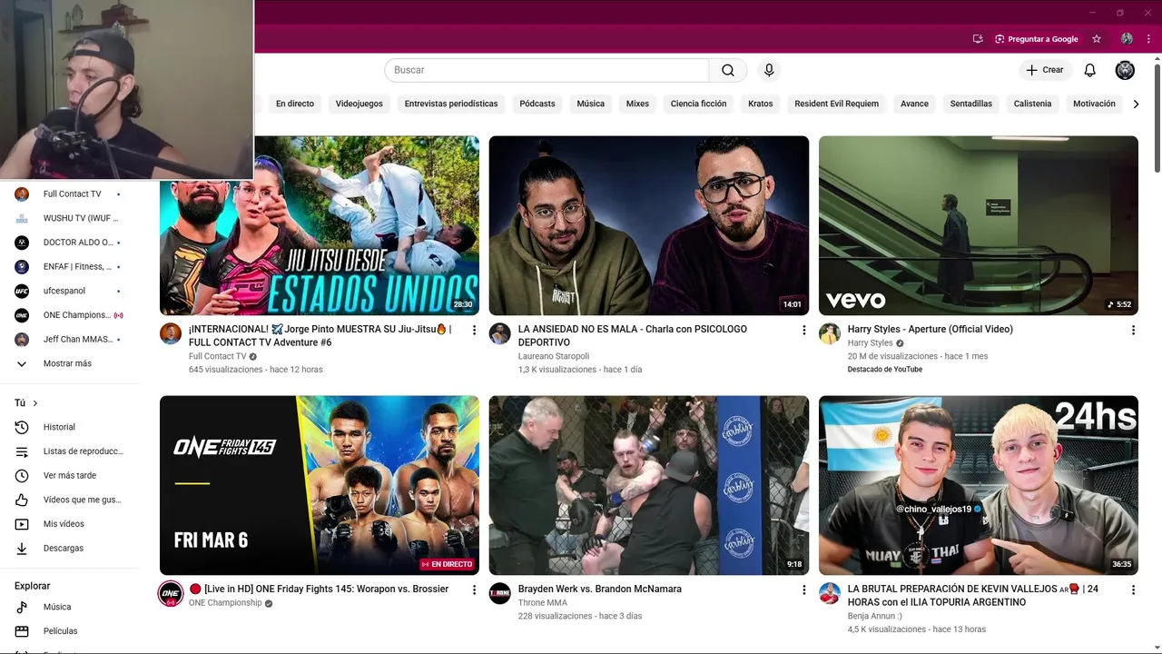The height and width of the screenshot is (654, 1162).
Task: Open options for Jorge Pinto Jiu-Jitsu video
Action: coord(474,330)
